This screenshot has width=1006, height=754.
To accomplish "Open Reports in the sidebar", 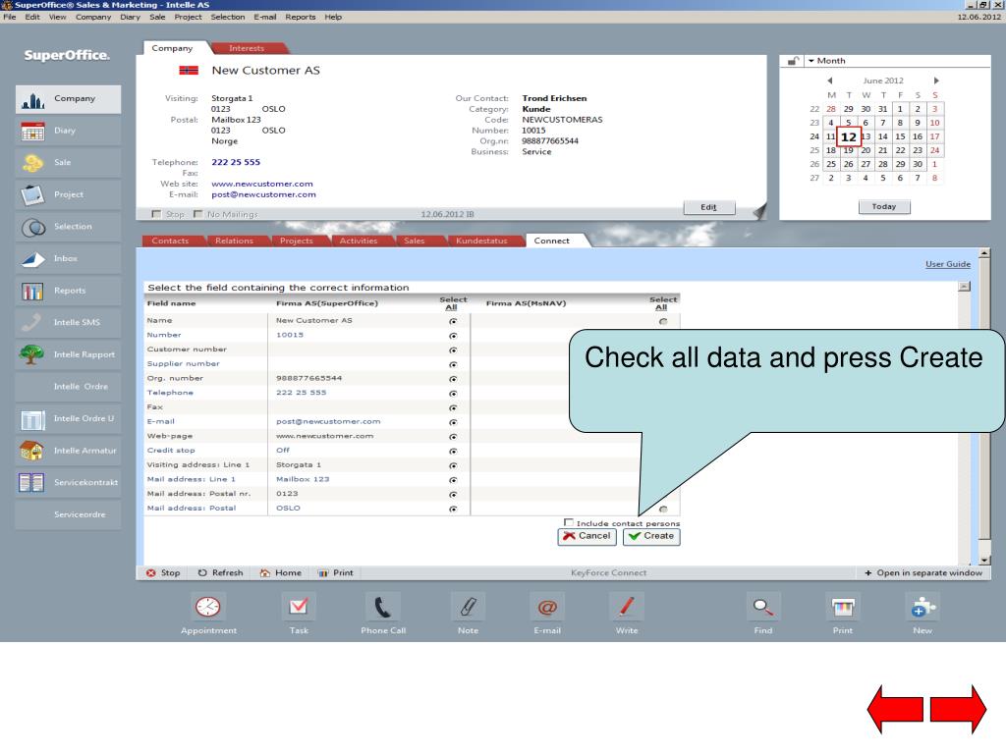I will [x=68, y=291].
